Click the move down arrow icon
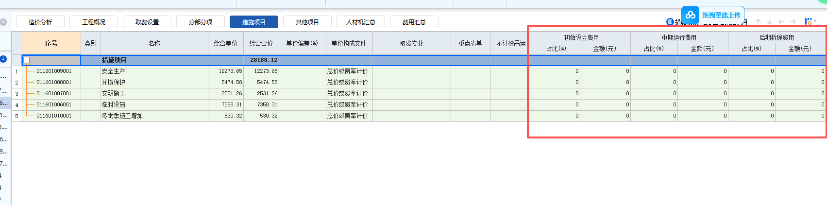This screenshot has height=205, width=827. [x=770, y=22]
